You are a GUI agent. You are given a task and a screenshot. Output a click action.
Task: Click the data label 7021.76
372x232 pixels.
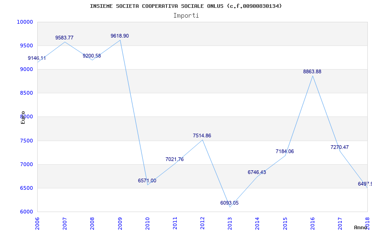click(x=175, y=159)
